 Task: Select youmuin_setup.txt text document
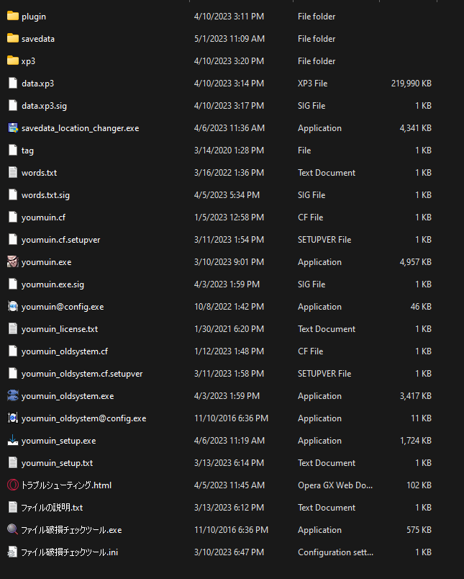coord(57,463)
